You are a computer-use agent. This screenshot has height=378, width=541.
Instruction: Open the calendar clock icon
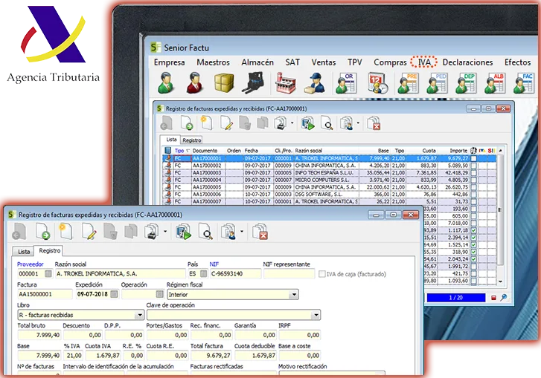tap(377, 83)
